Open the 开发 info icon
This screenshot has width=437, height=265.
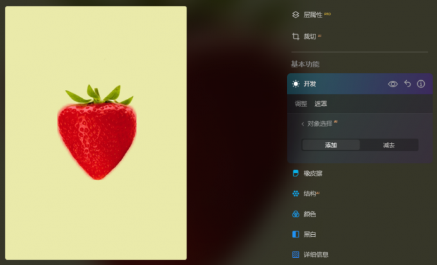(x=421, y=84)
